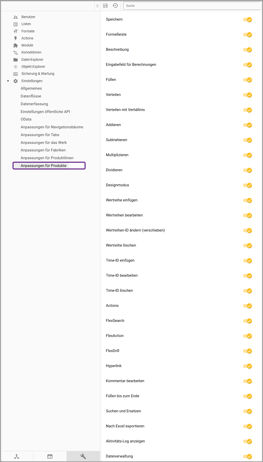This screenshot has width=263, height=462.
Task: Select Datenflüsse in the settings tree
Action: pyautogui.click(x=31, y=96)
